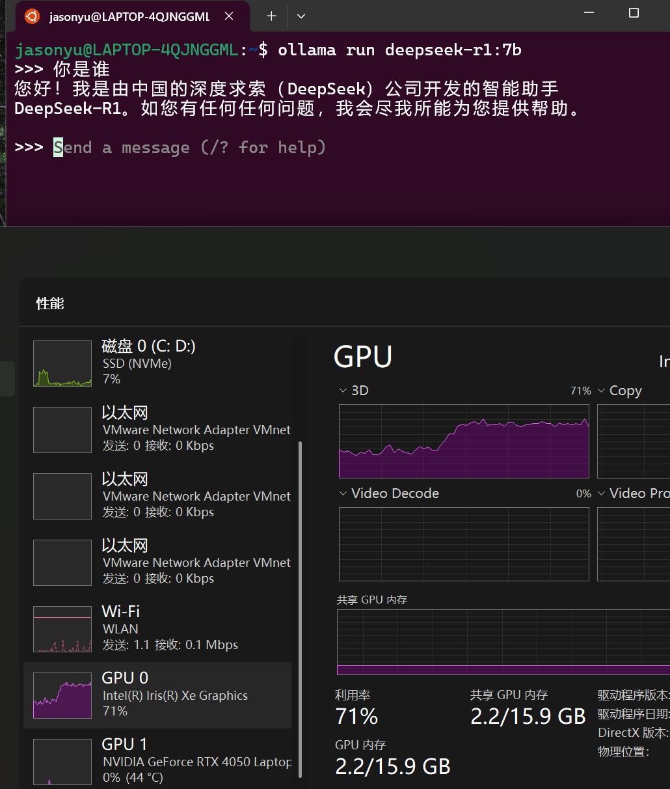Viewport: 670px width, 789px height.
Task: Click the large GPU heading text
Action: (x=363, y=357)
